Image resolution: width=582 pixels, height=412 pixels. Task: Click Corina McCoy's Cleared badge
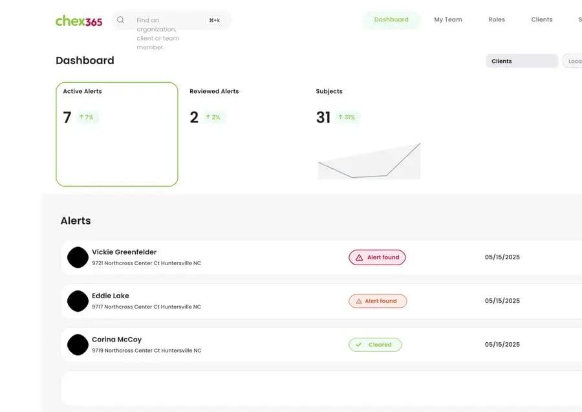[375, 345]
